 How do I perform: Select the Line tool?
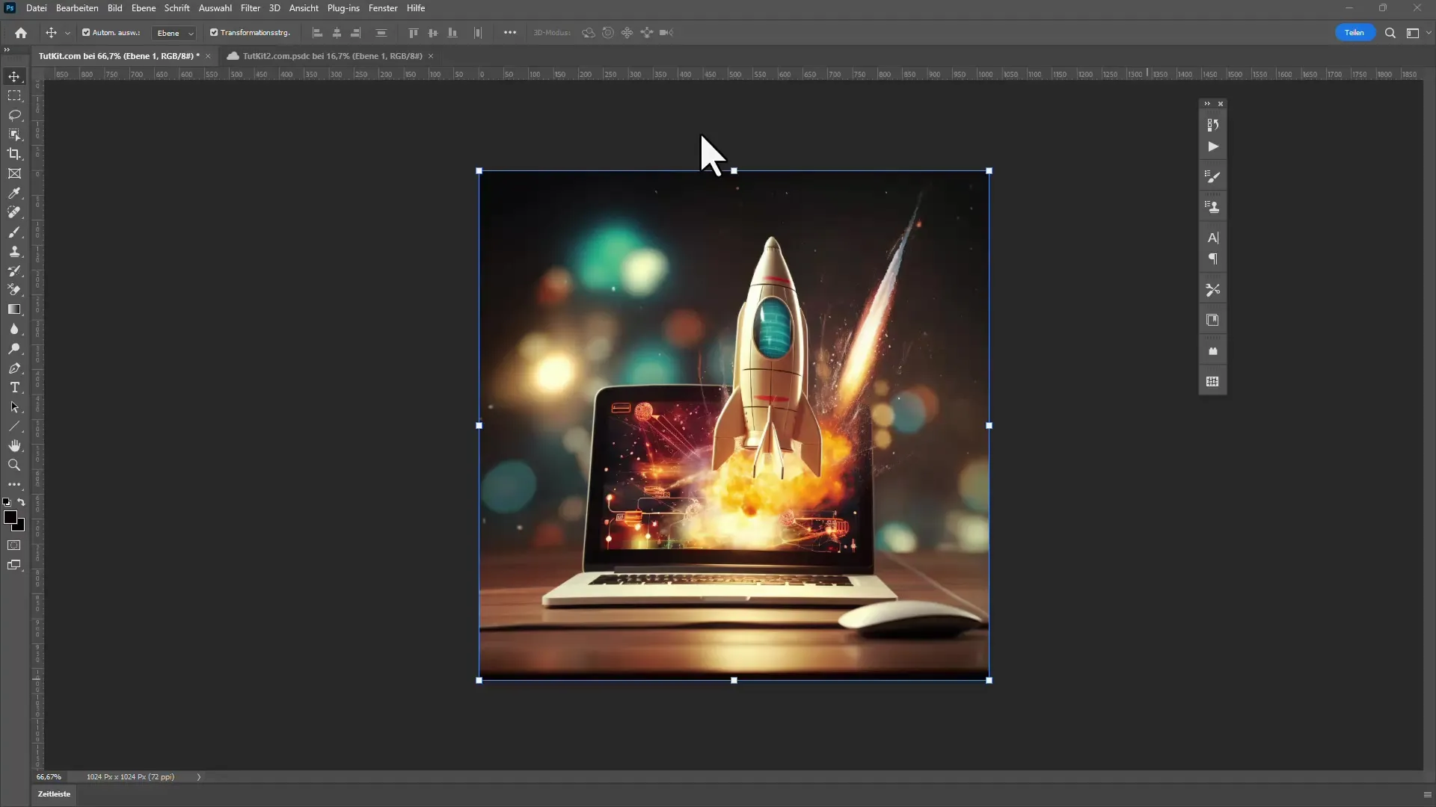click(14, 427)
